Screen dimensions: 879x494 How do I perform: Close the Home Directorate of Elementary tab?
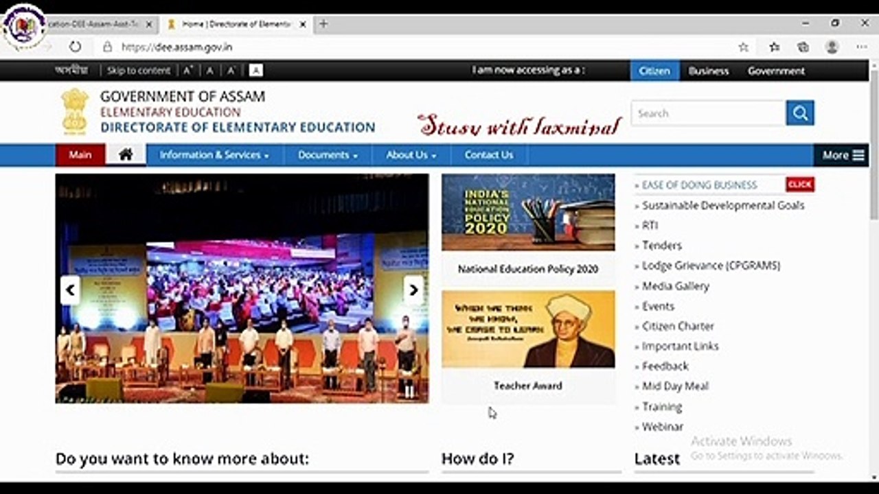point(303,24)
